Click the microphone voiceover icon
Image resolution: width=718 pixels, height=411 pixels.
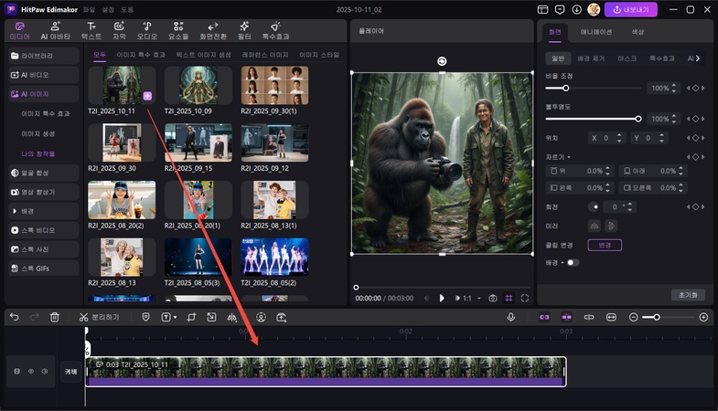[x=511, y=317]
